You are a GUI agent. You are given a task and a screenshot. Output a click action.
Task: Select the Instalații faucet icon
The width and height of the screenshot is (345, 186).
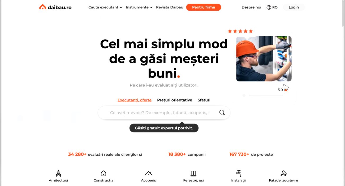tap(238, 173)
